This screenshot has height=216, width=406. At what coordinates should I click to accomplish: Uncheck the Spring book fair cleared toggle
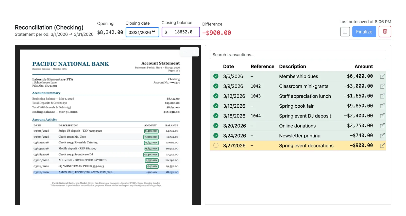pyautogui.click(x=216, y=106)
